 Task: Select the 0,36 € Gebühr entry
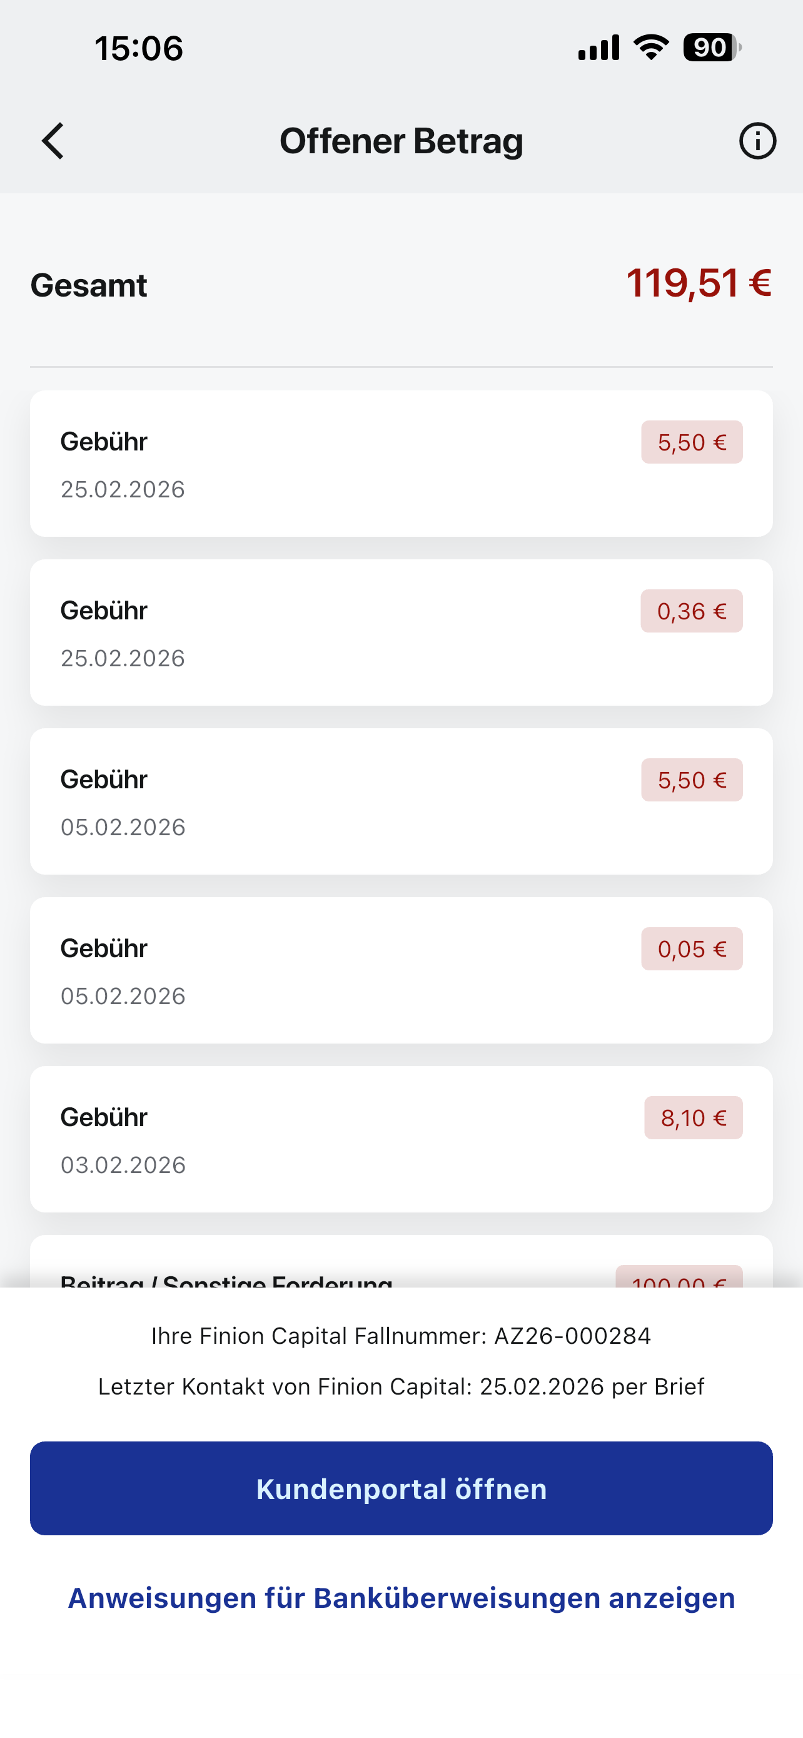coord(401,632)
